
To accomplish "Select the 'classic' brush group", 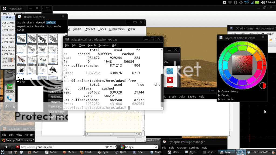I will (x=30, y=23).
